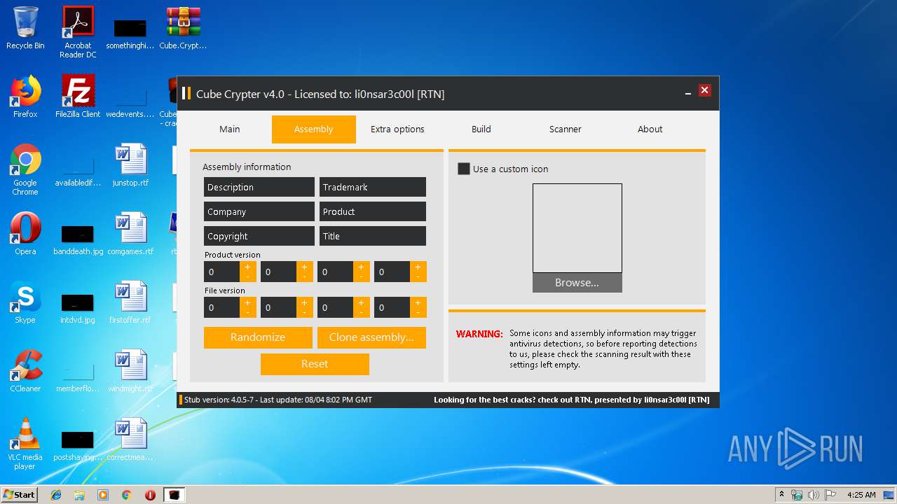Open VLC media player shortcut
Image resolution: width=897 pixels, height=504 pixels.
pos(25,444)
